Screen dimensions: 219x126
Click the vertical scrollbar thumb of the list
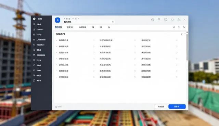pyautogui.click(x=187, y=47)
